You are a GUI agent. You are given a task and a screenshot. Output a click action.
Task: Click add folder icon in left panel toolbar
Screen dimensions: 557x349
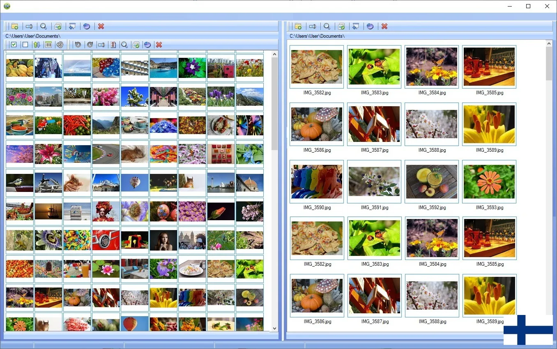(14, 26)
